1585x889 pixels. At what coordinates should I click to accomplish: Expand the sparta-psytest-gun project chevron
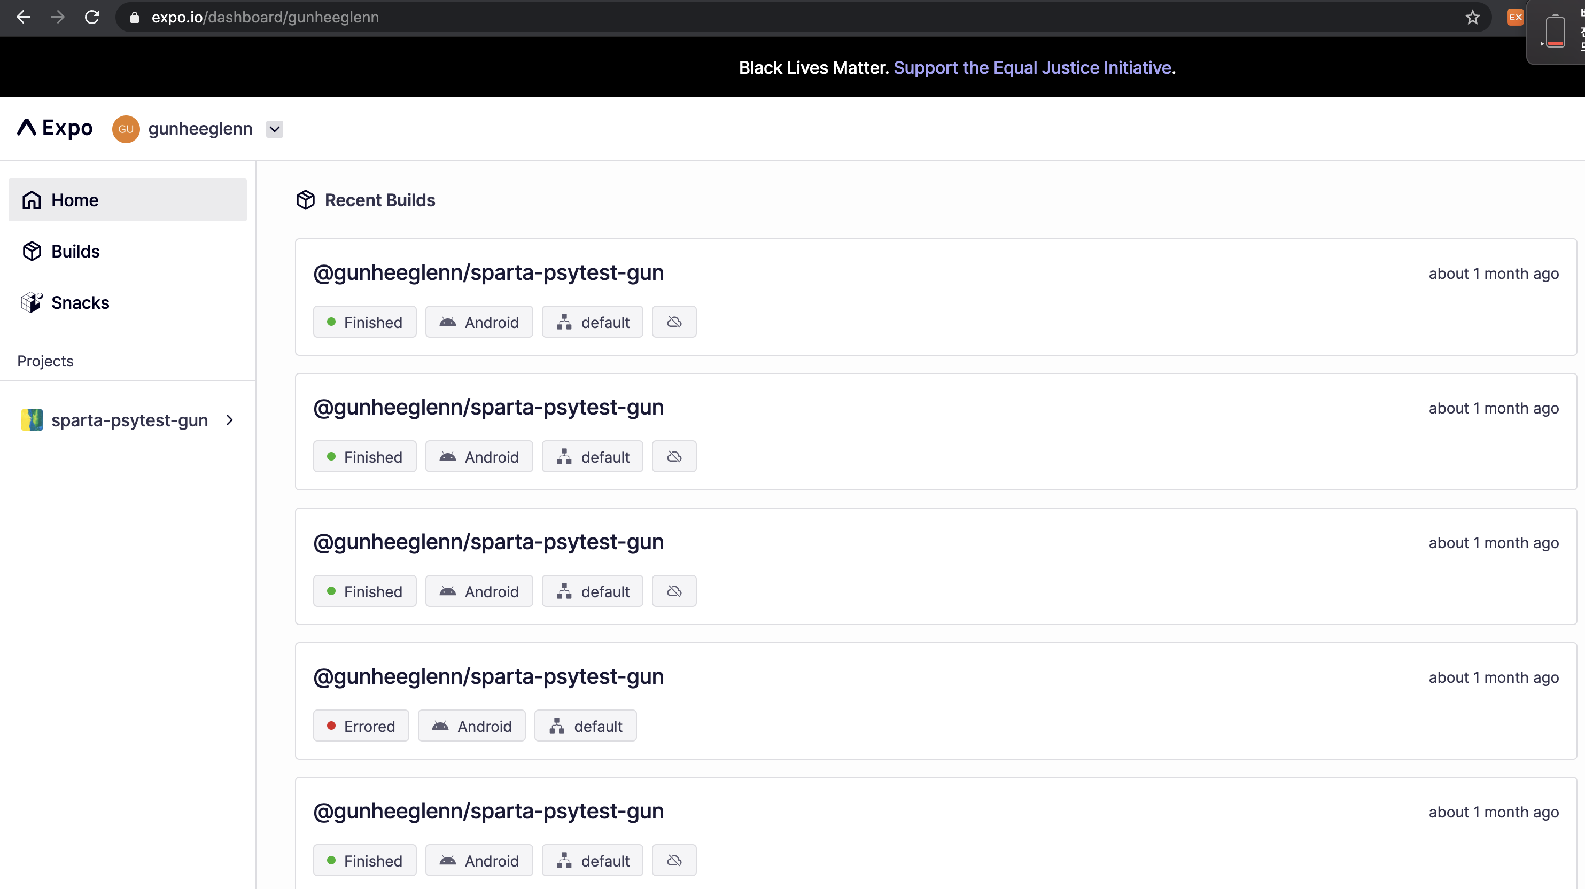tap(229, 420)
